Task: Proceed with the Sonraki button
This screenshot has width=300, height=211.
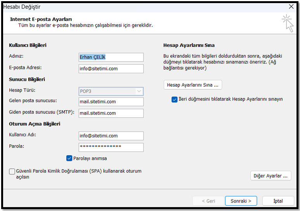Action: pyautogui.click(x=241, y=201)
